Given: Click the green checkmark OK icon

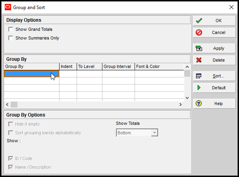Looking at the screenshot, I should coord(199,21).
